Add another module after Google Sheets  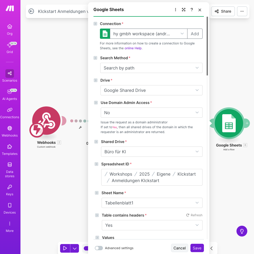point(247,123)
